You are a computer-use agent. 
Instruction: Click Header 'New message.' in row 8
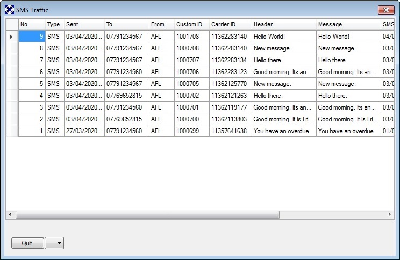tap(284, 48)
